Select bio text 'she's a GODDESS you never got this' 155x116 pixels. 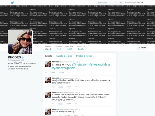coord(22,63)
